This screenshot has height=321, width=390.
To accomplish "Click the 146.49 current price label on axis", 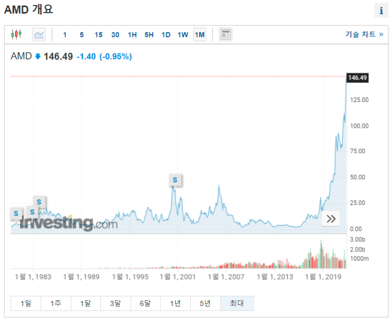I will click(x=357, y=78).
